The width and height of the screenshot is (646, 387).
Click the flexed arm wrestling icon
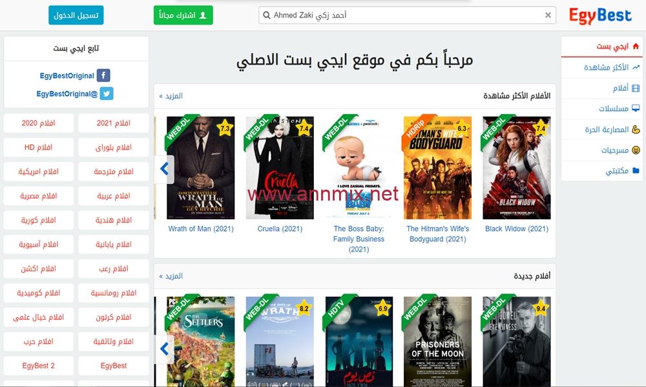pos(636,130)
